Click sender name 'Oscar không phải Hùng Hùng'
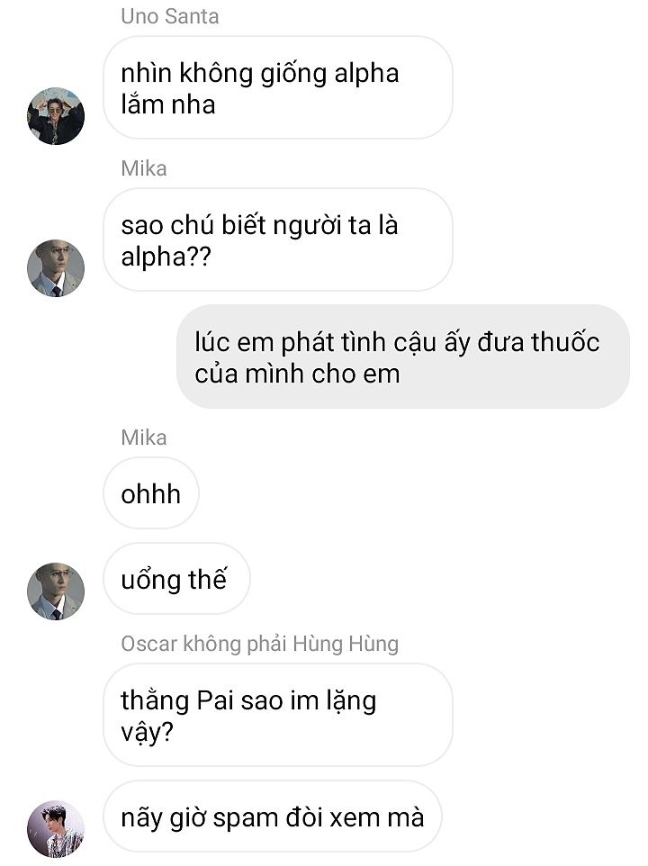The height and width of the screenshot is (866, 648). [x=259, y=644]
